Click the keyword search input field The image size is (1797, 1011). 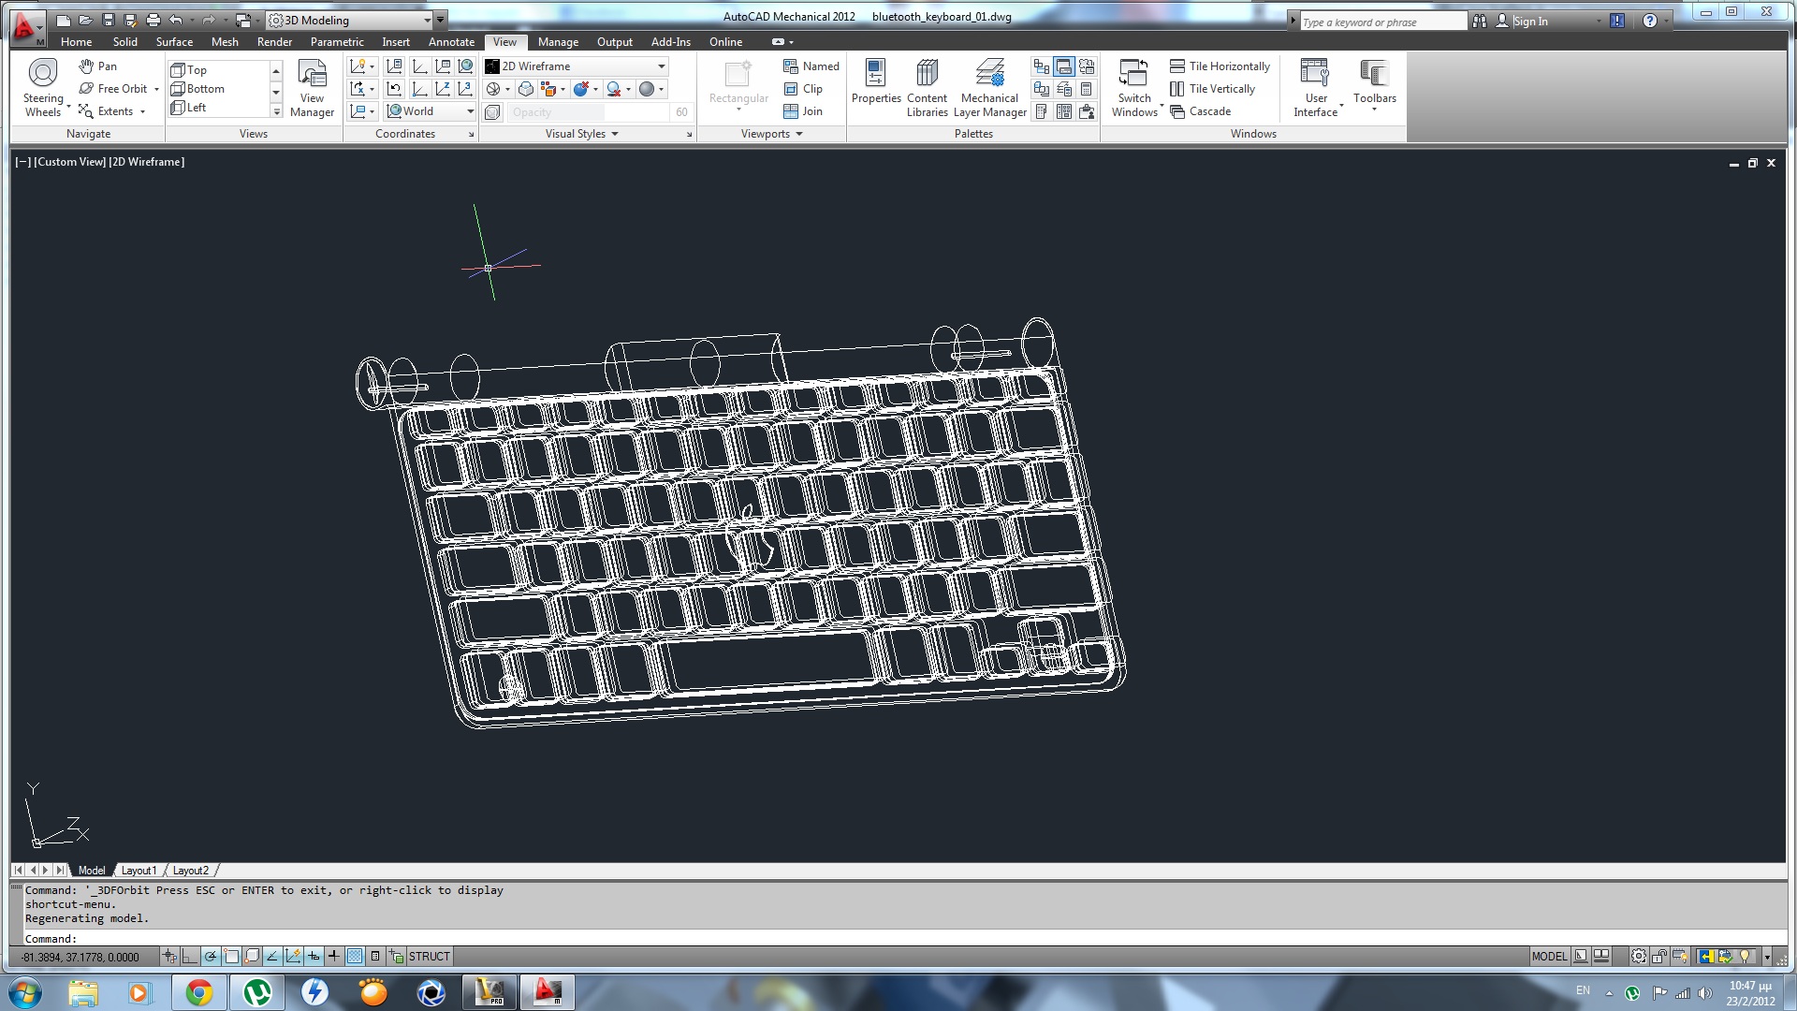pyautogui.click(x=1381, y=22)
